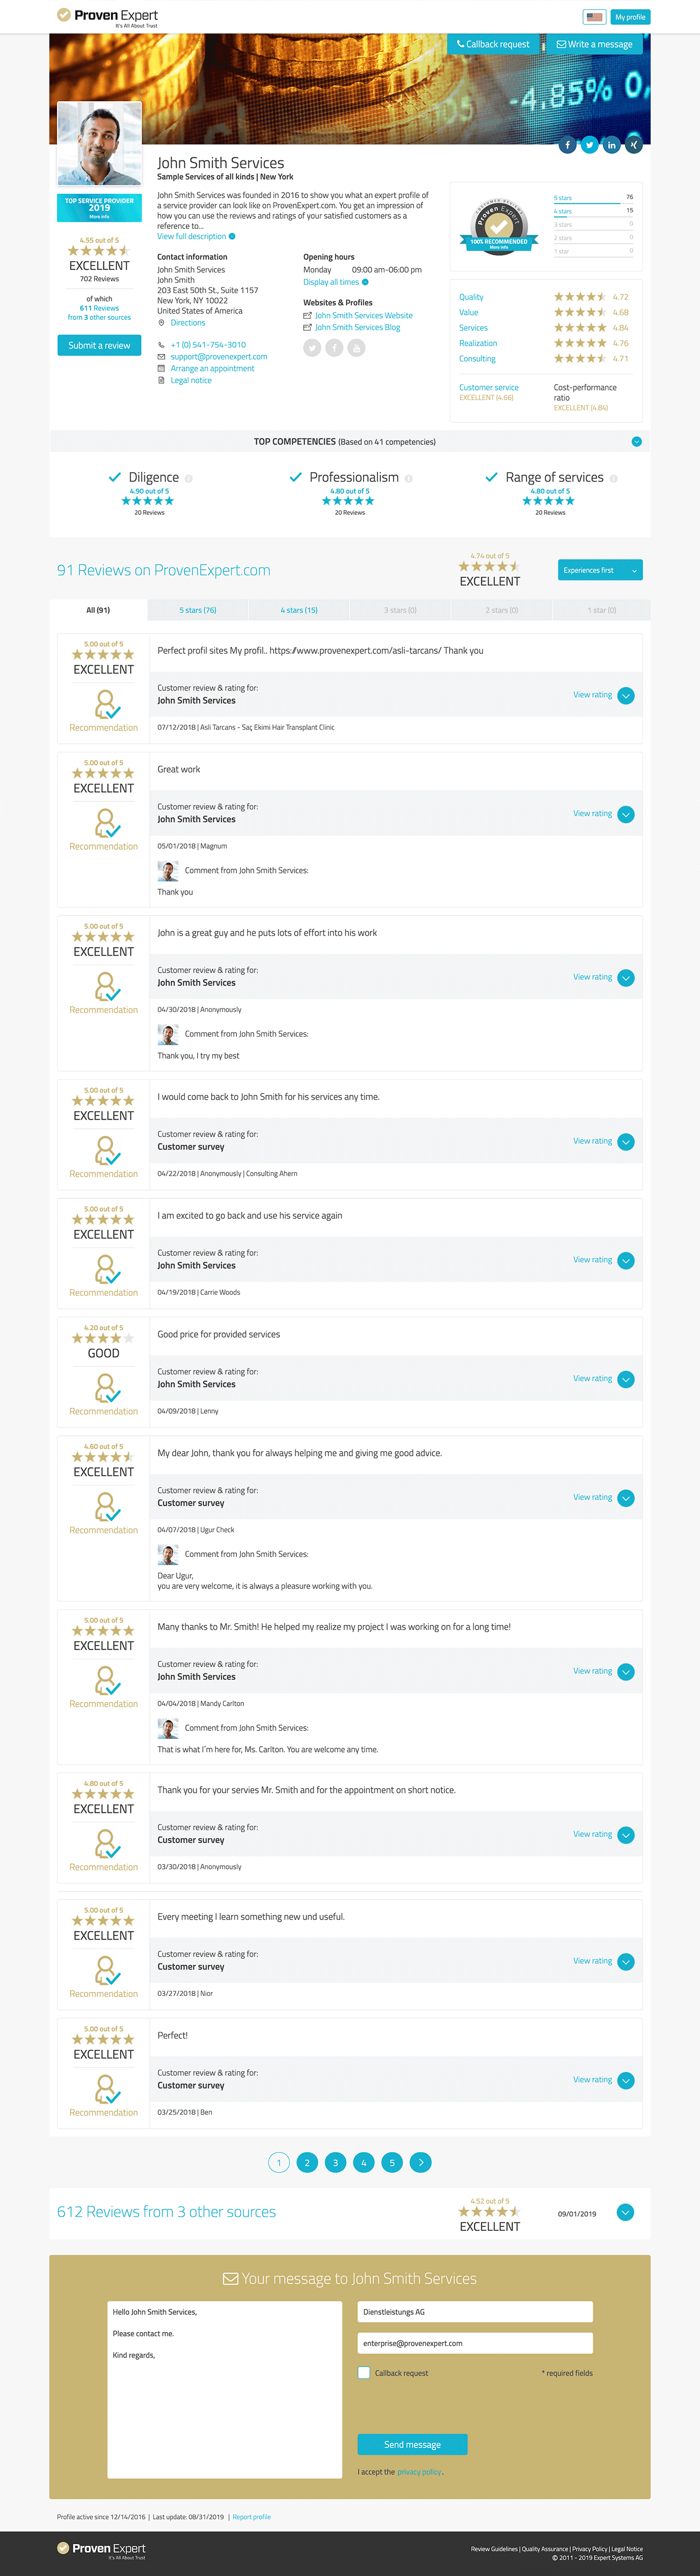The image size is (700, 2576).
Task: Expand the 612 Reviews from other sources
Action: [626, 2212]
